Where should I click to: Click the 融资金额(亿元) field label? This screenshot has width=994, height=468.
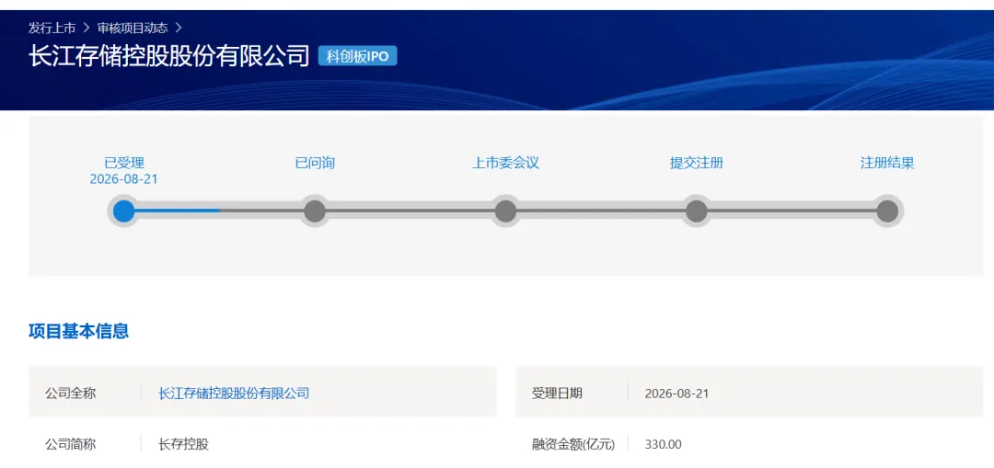coord(573,444)
